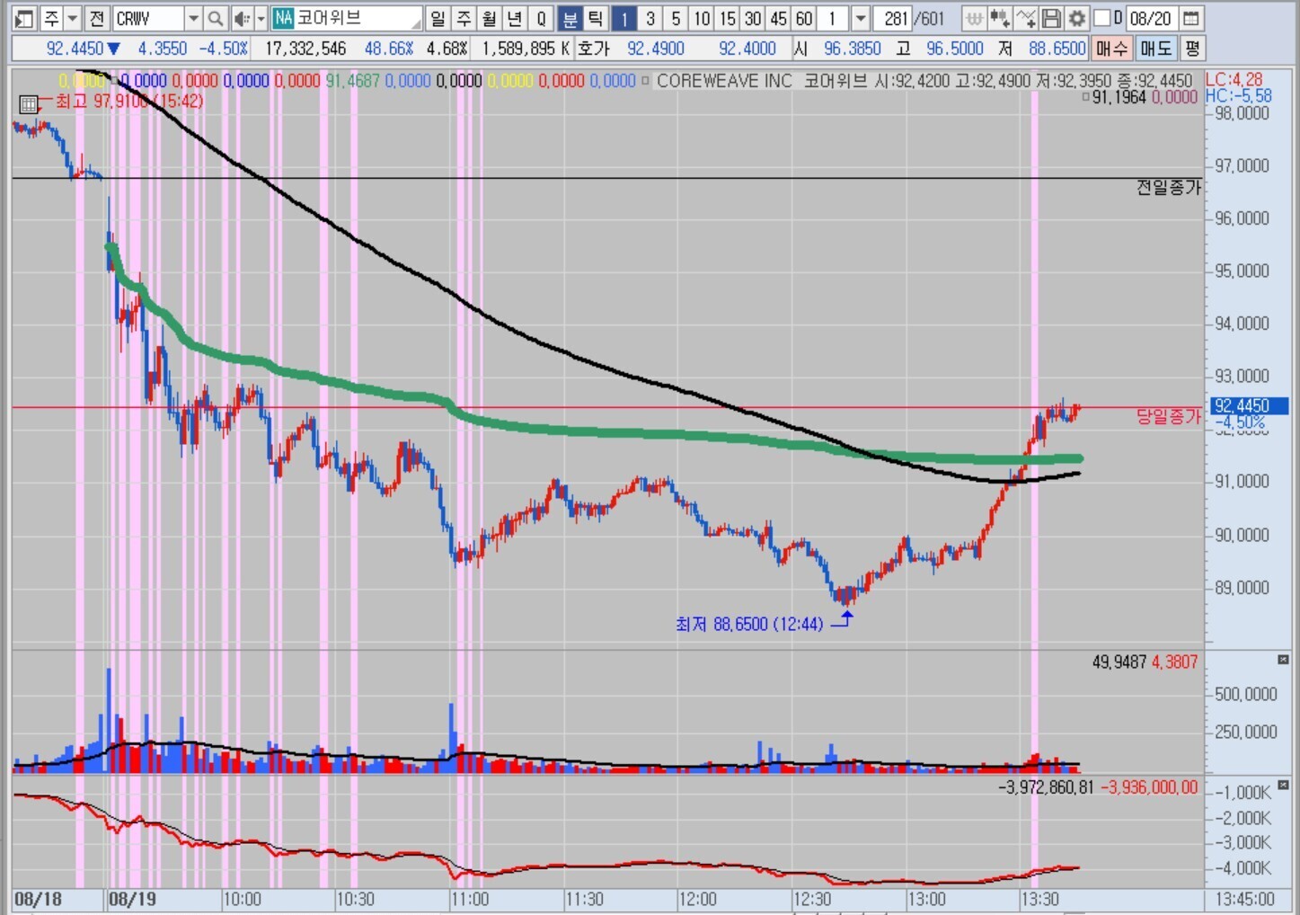Click the magnifier stock search icon

coord(216,18)
